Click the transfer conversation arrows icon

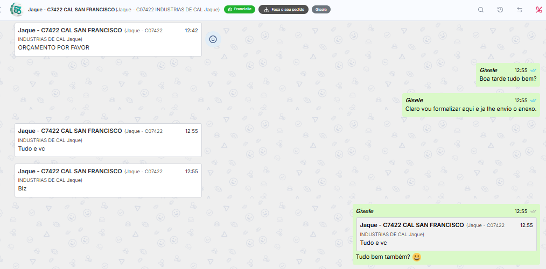pos(520,10)
